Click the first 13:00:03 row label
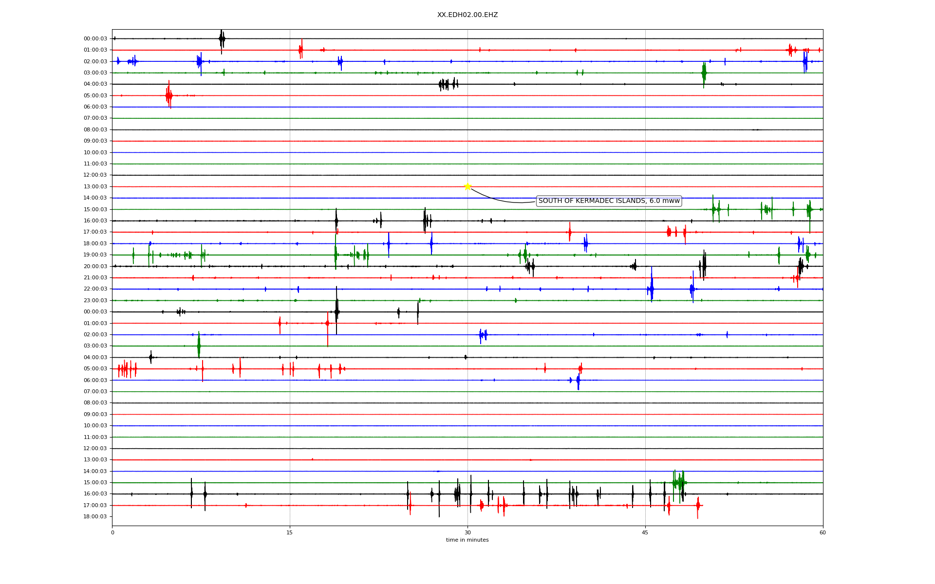The image size is (935, 584). coord(95,187)
